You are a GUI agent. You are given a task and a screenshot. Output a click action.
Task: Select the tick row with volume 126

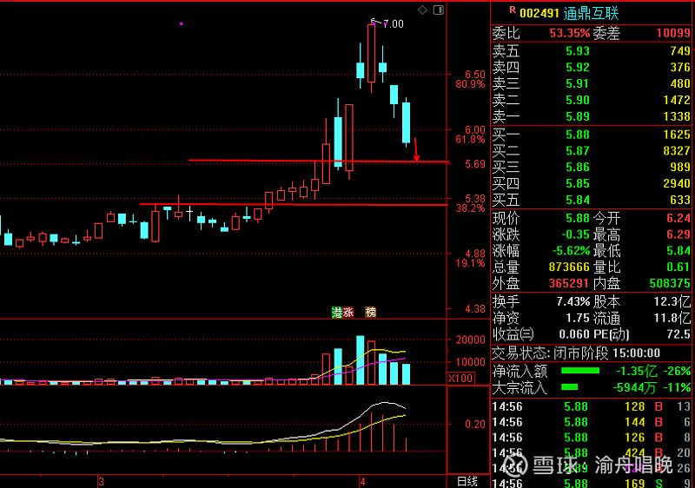tap(592, 438)
